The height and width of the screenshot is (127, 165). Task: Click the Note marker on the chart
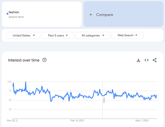click(104, 100)
